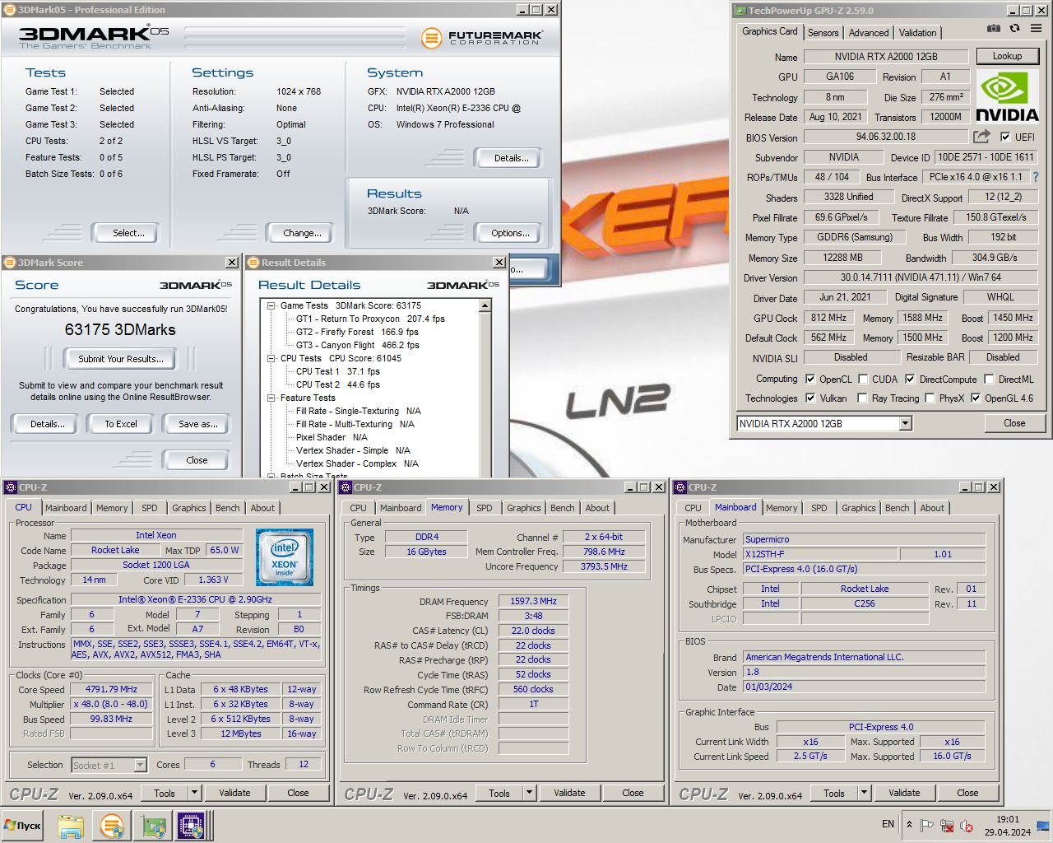Click the EN language indicator
The height and width of the screenshot is (843, 1053).
click(x=888, y=824)
